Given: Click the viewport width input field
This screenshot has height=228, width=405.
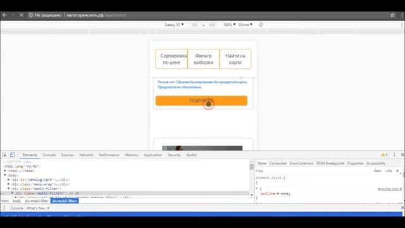Looking at the screenshot, I should [195, 25].
